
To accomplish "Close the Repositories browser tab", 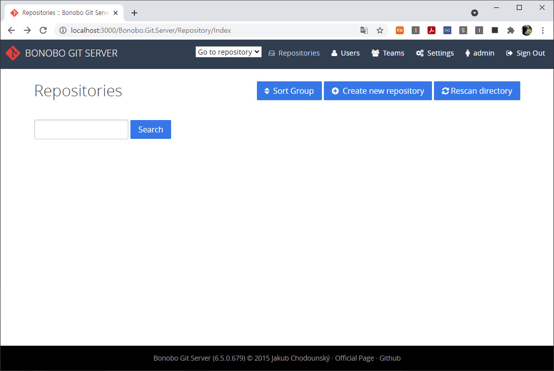I will (116, 13).
